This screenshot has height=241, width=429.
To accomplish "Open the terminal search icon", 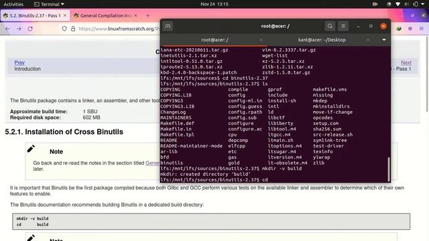I will pyautogui.click(x=330, y=26).
